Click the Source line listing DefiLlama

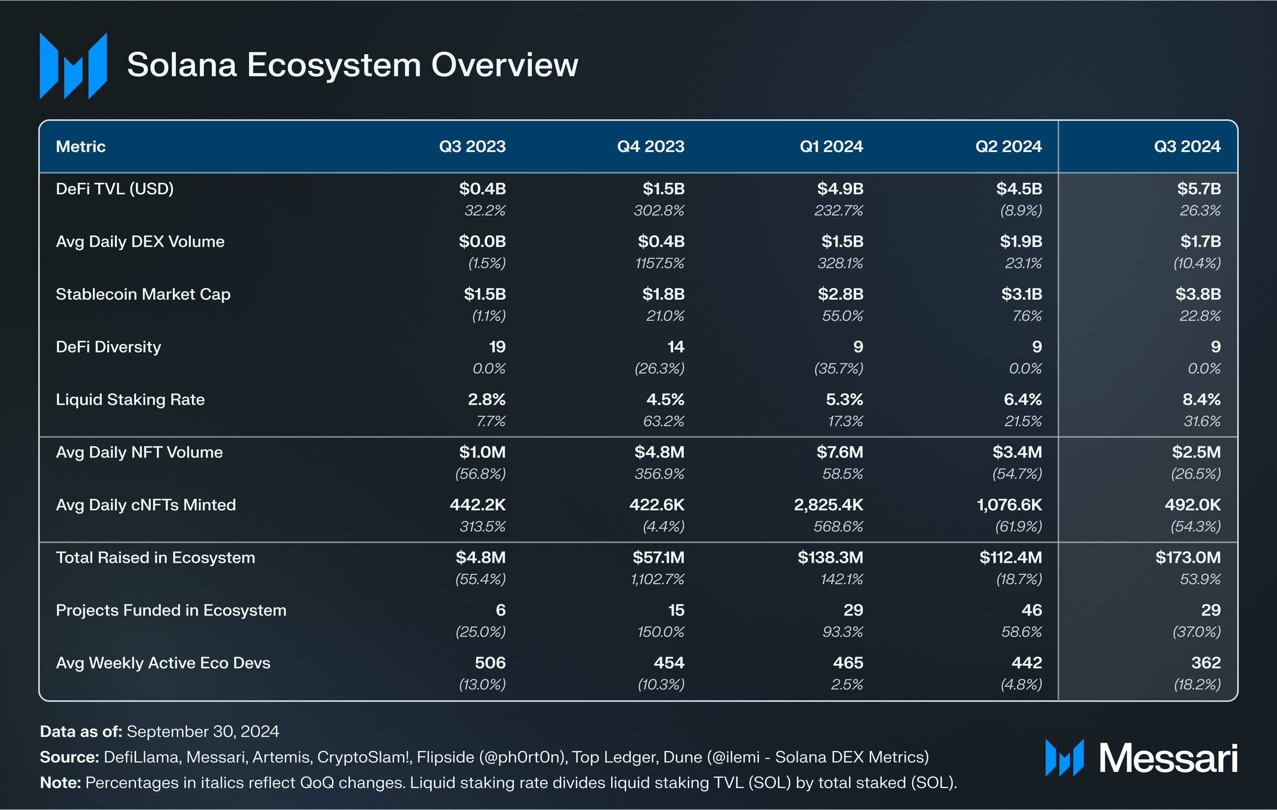(484, 757)
